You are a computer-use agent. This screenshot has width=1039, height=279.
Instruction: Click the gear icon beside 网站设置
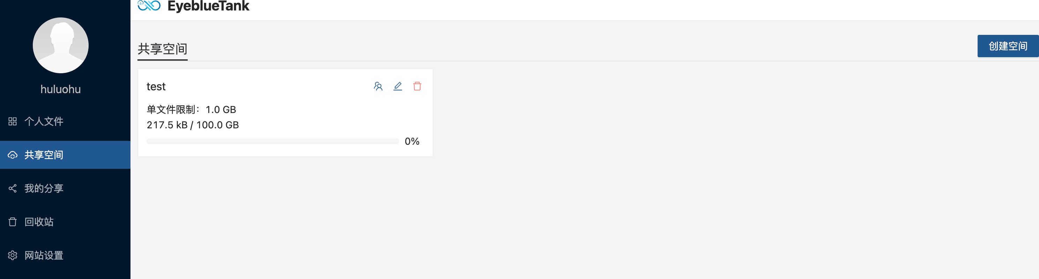[13, 255]
